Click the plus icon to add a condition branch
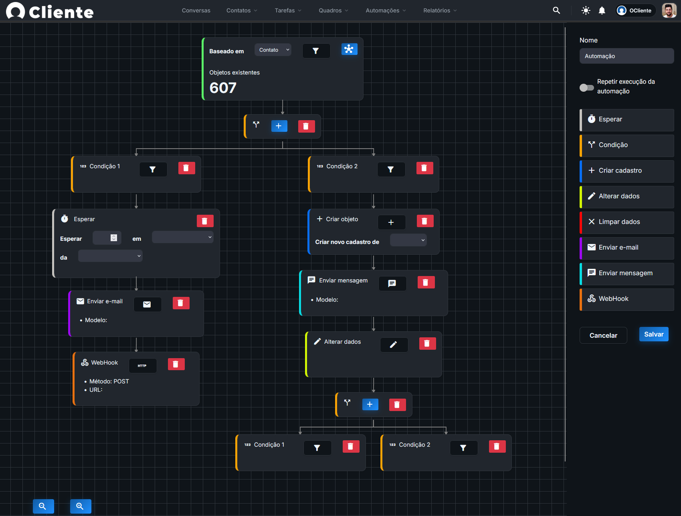Screen dimensions: 681x516 pyautogui.click(x=279, y=126)
